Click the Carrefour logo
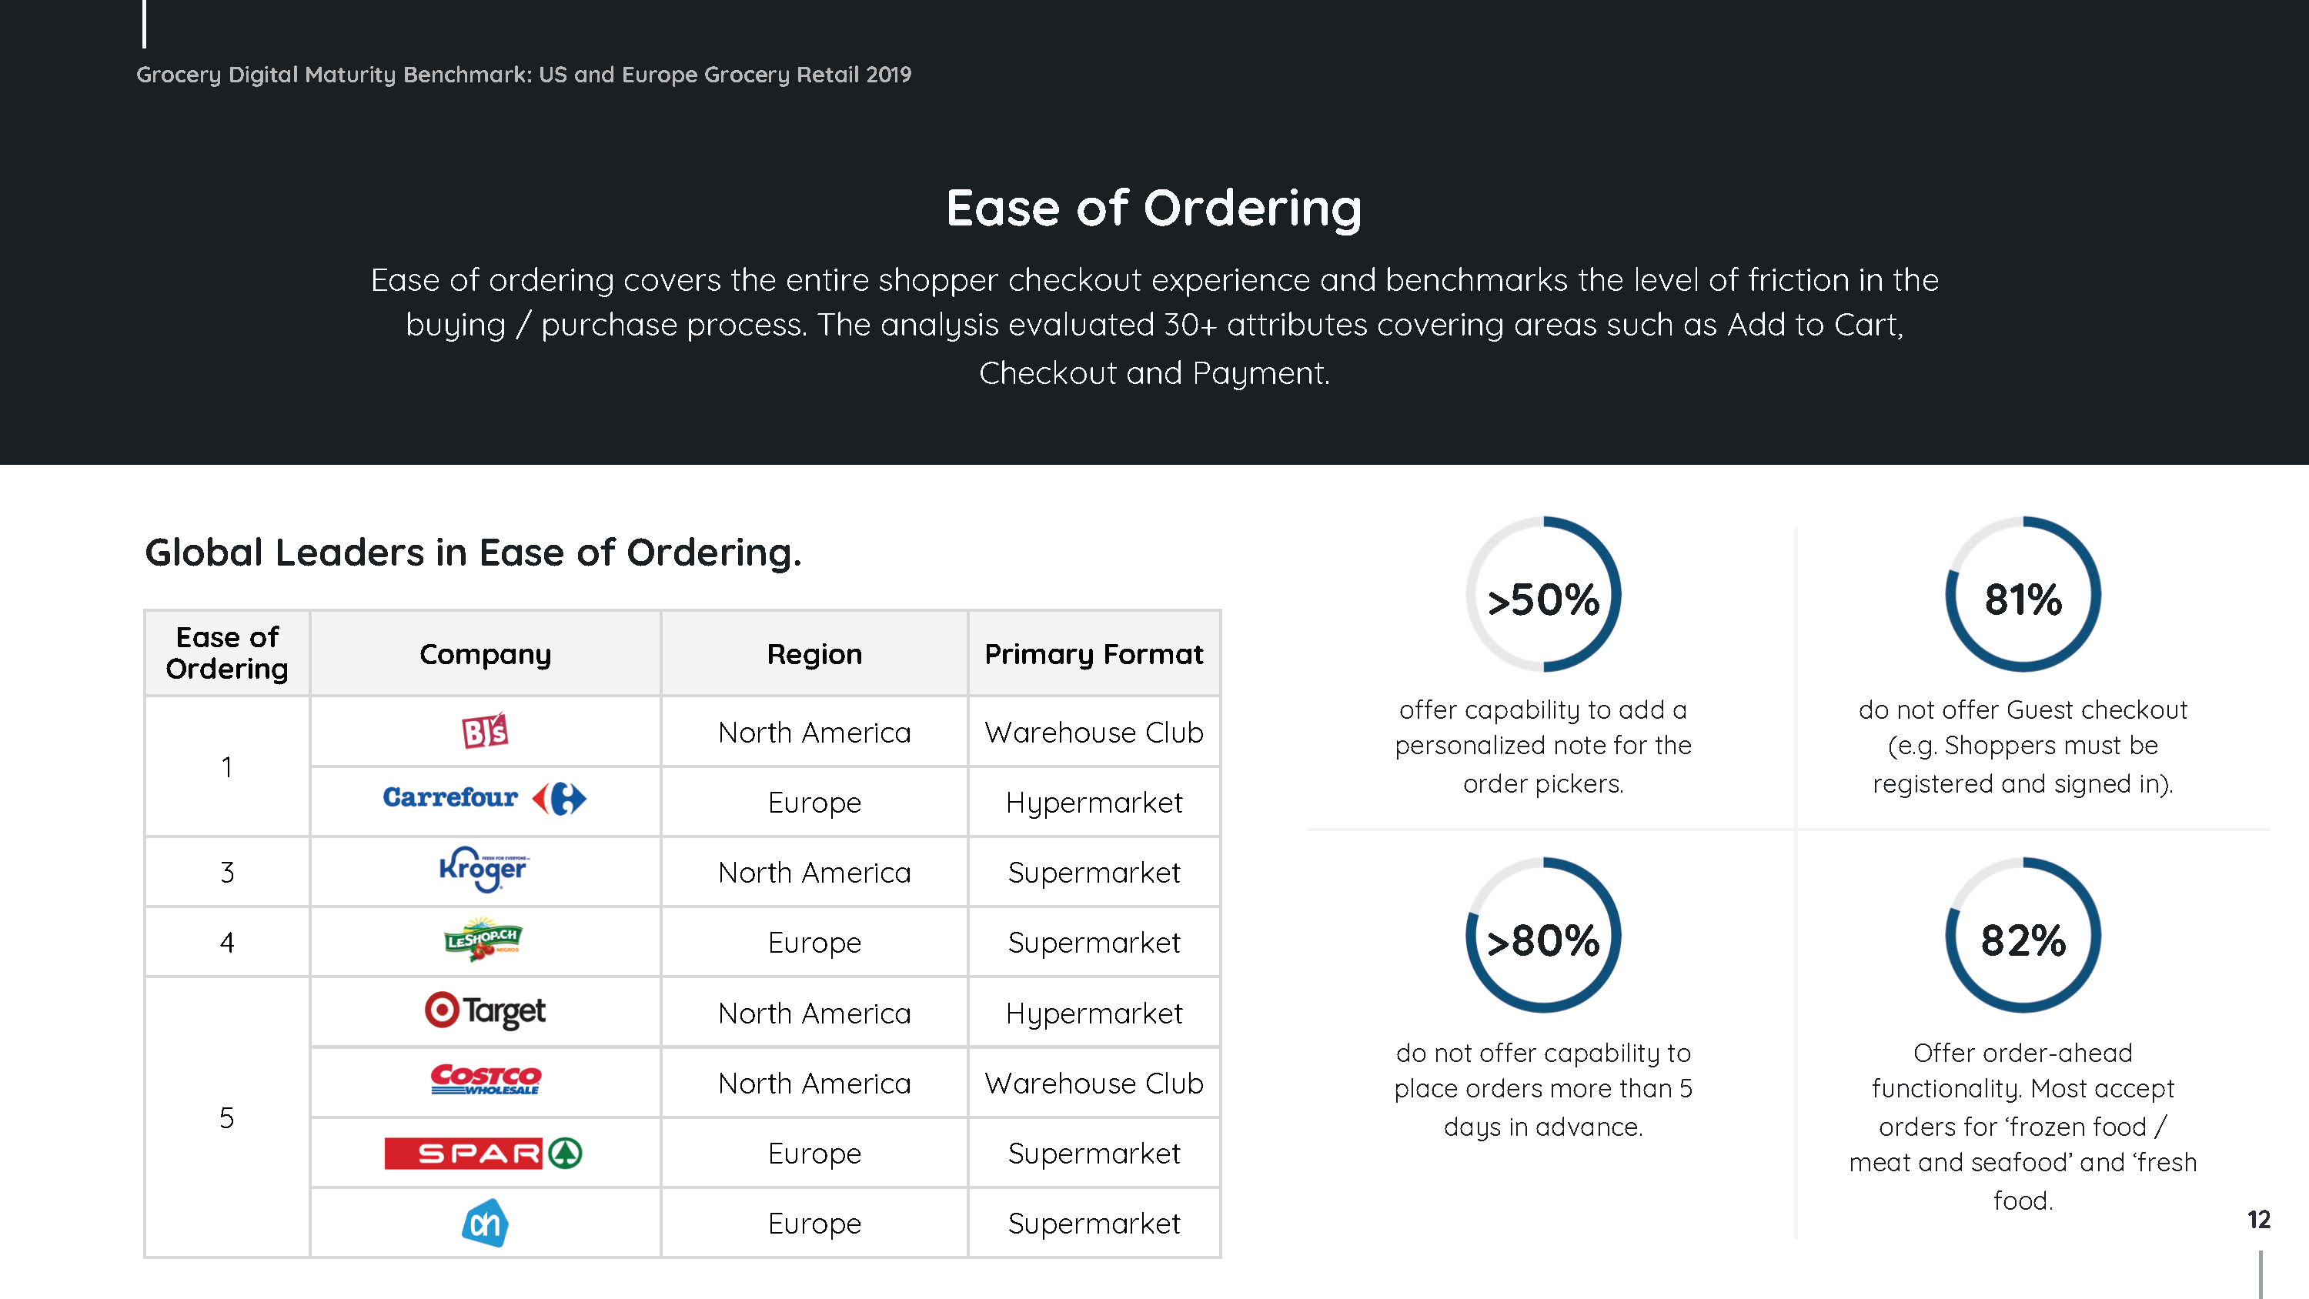 coord(485,798)
